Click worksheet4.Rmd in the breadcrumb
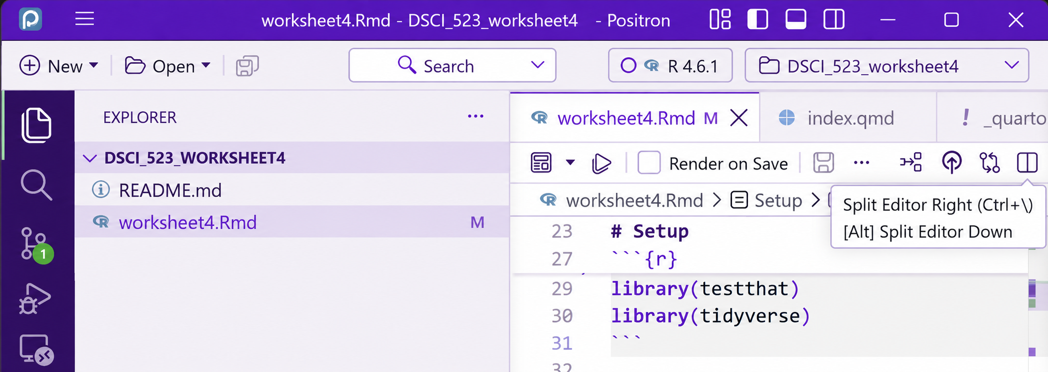 [634, 200]
